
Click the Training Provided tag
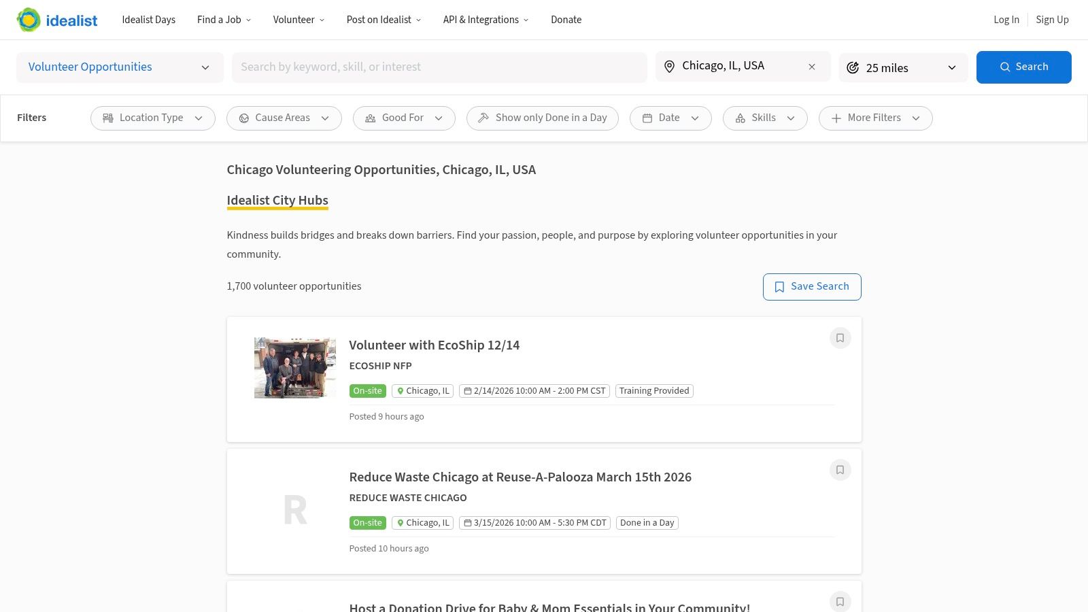coord(654,391)
